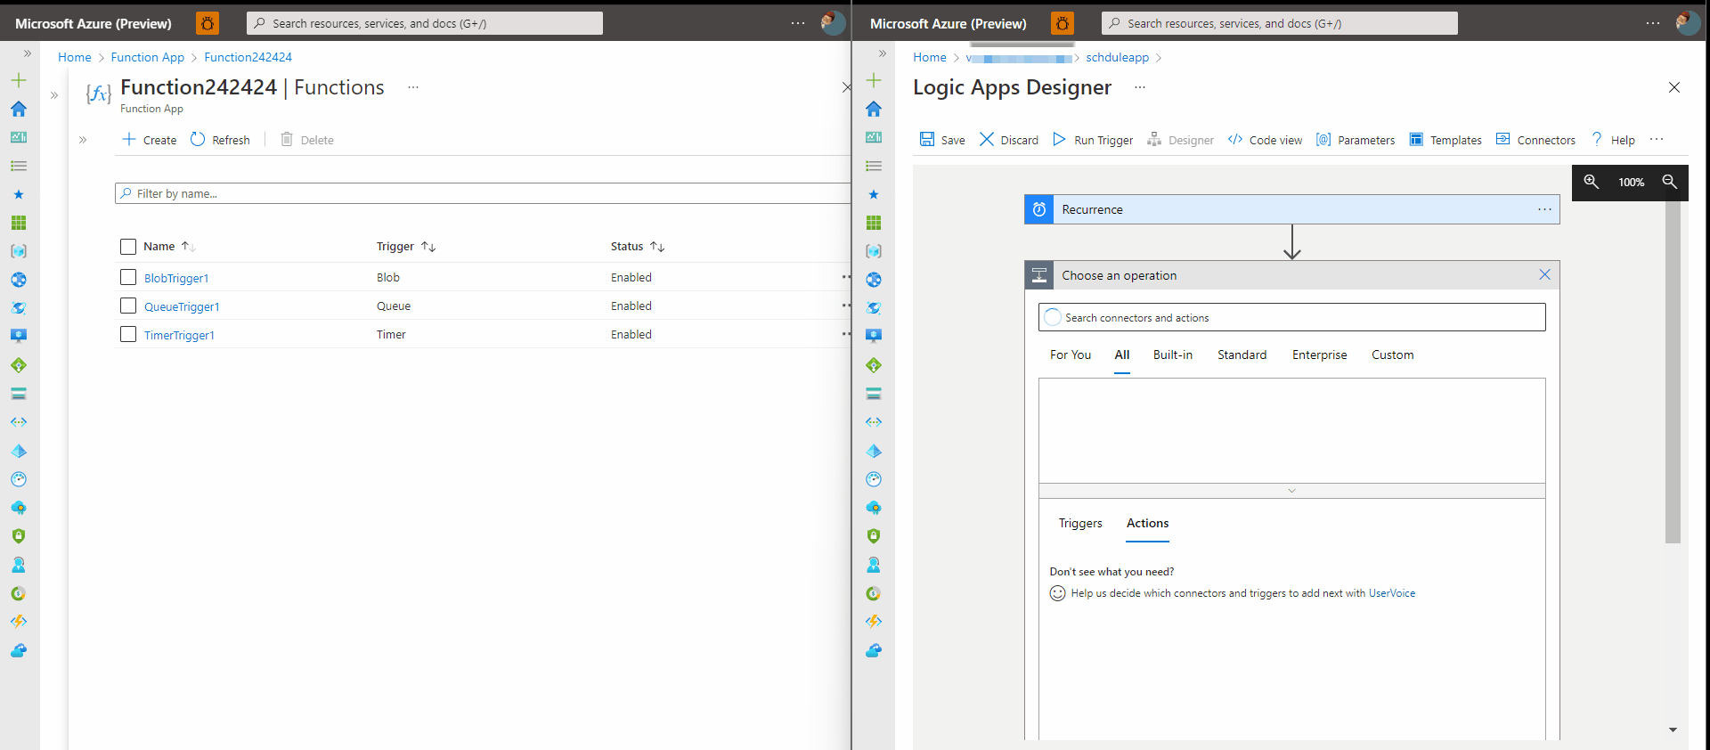Switch to the Triggers tab
This screenshot has height=750, width=1710.
(x=1080, y=523)
